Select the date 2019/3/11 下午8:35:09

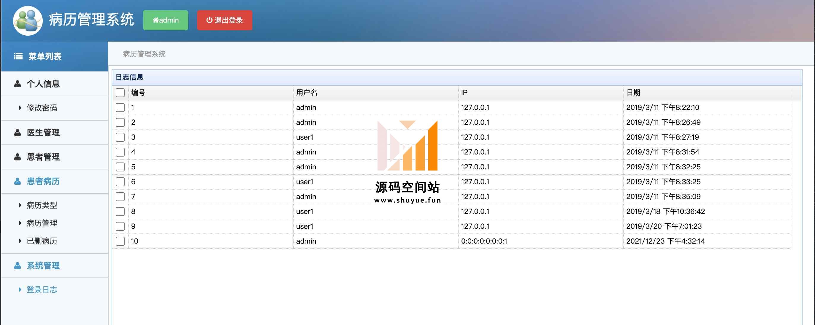tap(663, 197)
